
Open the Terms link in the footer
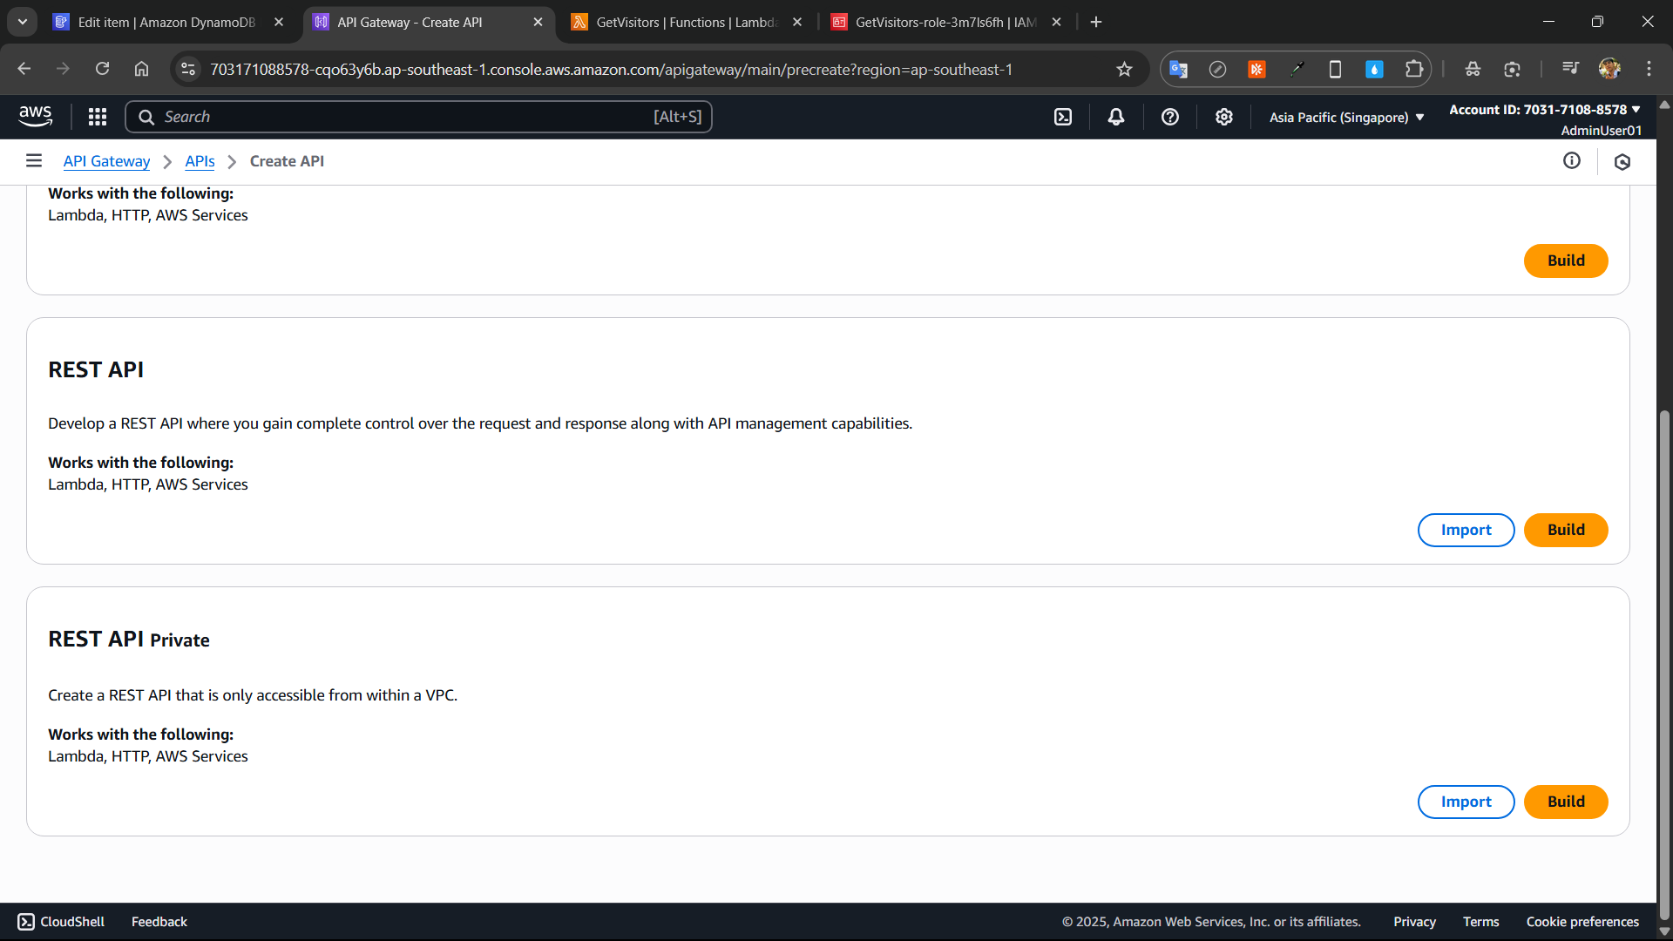(x=1481, y=922)
